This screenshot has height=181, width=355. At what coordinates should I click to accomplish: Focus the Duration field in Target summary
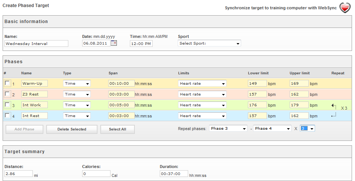[x=173, y=174]
